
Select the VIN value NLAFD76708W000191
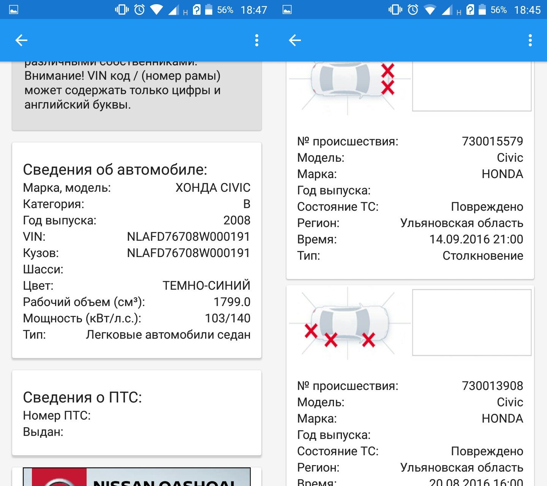(x=188, y=237)
